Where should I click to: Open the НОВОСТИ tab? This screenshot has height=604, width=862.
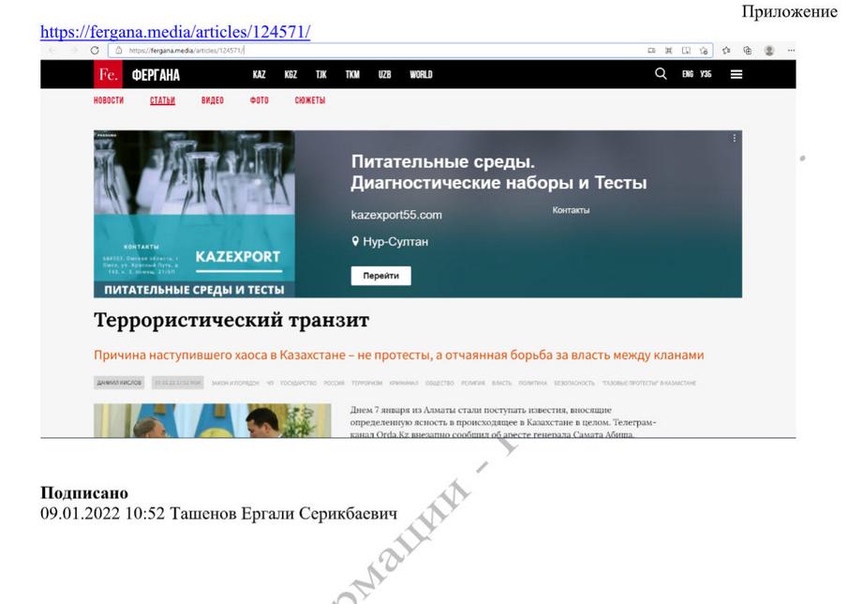pos(109,100)
